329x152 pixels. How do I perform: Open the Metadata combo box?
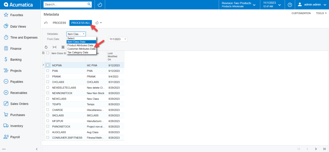pyautogui.click(x=76, y=34)
